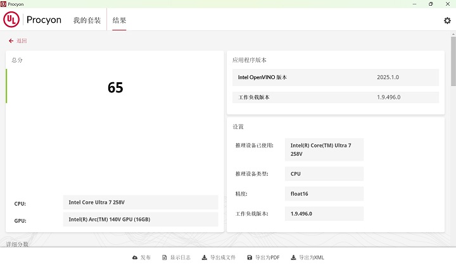Viewport: 456px width, 267px height.
Task: Click the CPU value Intel Core Ultra 7 258V
Action: [141, 202]
